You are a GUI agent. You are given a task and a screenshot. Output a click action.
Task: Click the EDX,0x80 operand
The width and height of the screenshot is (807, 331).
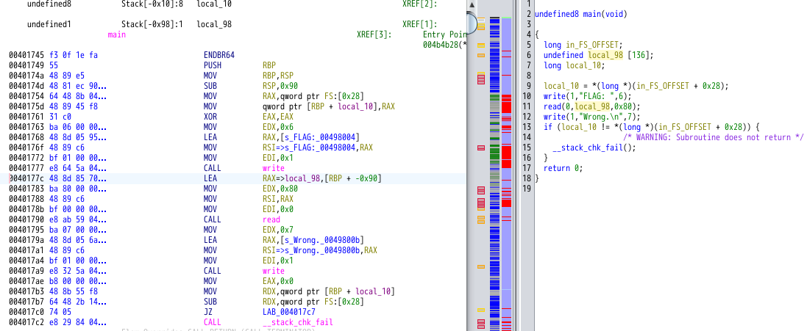(x=280, y=189)
